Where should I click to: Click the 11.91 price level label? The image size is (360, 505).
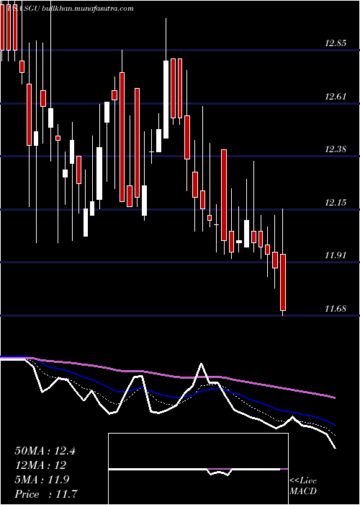tap(335, 255)
